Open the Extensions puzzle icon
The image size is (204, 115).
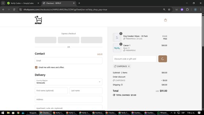pos(187,10)
